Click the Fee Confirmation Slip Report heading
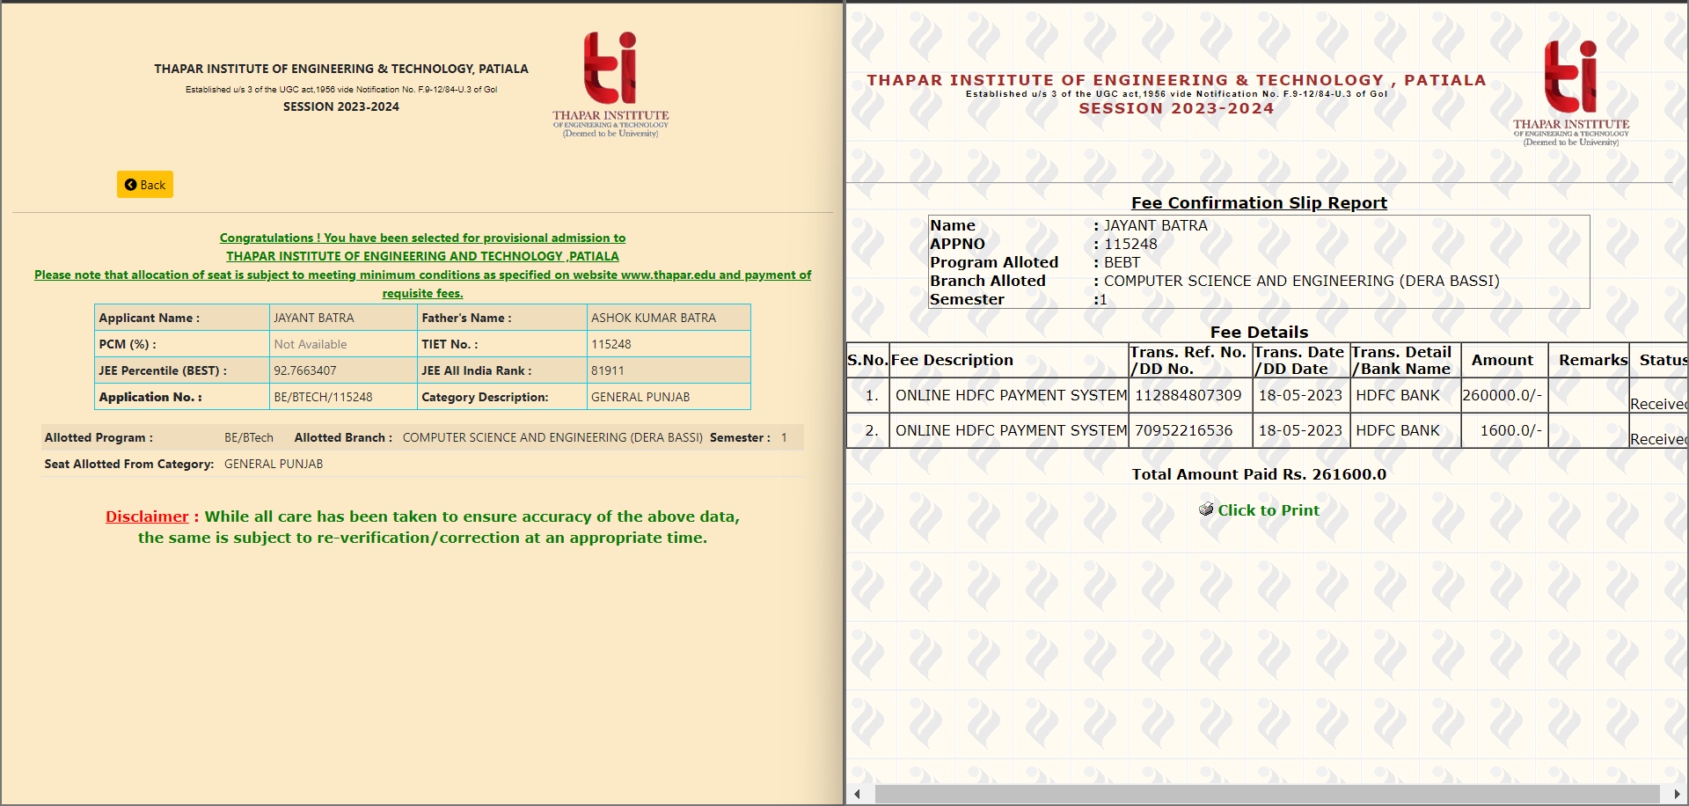Screen dimensions: 1689x806 1259,203
